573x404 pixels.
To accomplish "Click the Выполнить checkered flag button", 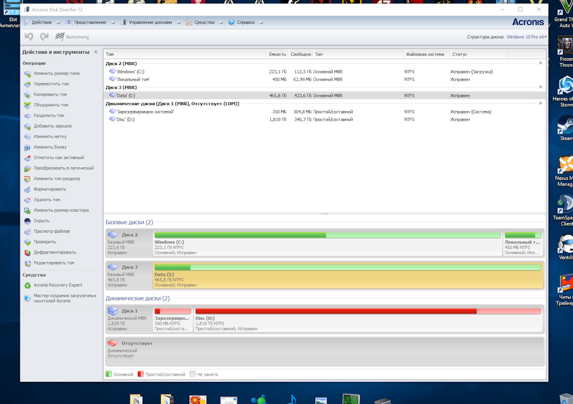I will tap(72, 36).
